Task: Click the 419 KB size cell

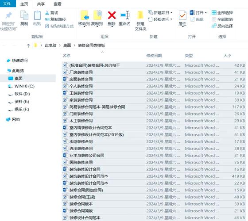Action: click(239, 176)
